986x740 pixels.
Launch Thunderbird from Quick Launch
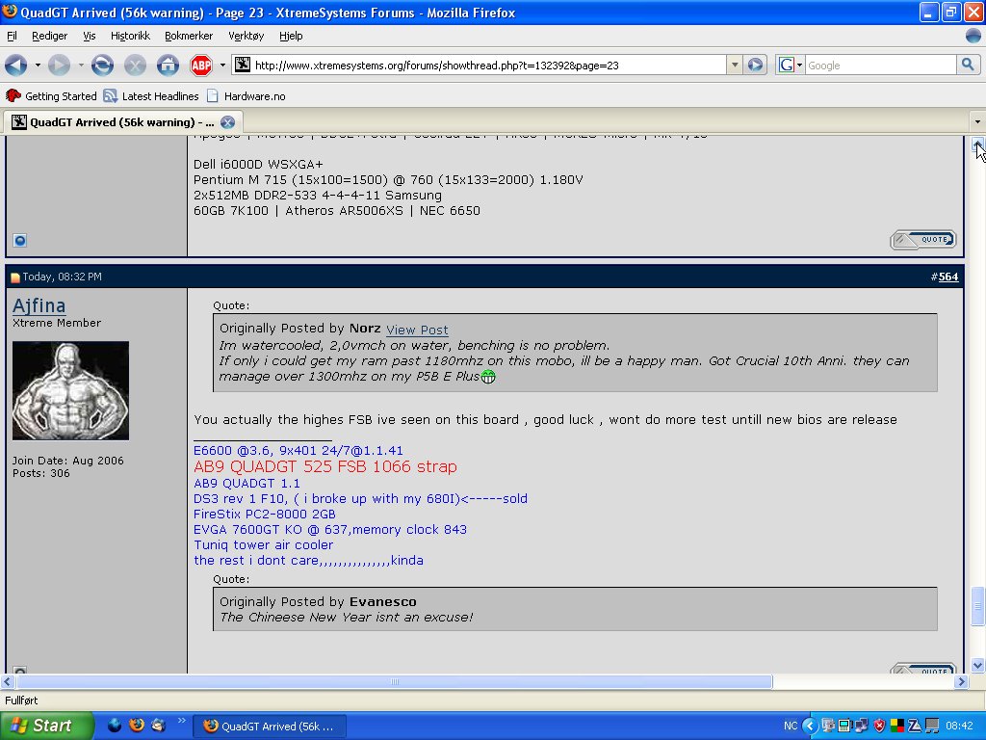click(x=158, y=726)
